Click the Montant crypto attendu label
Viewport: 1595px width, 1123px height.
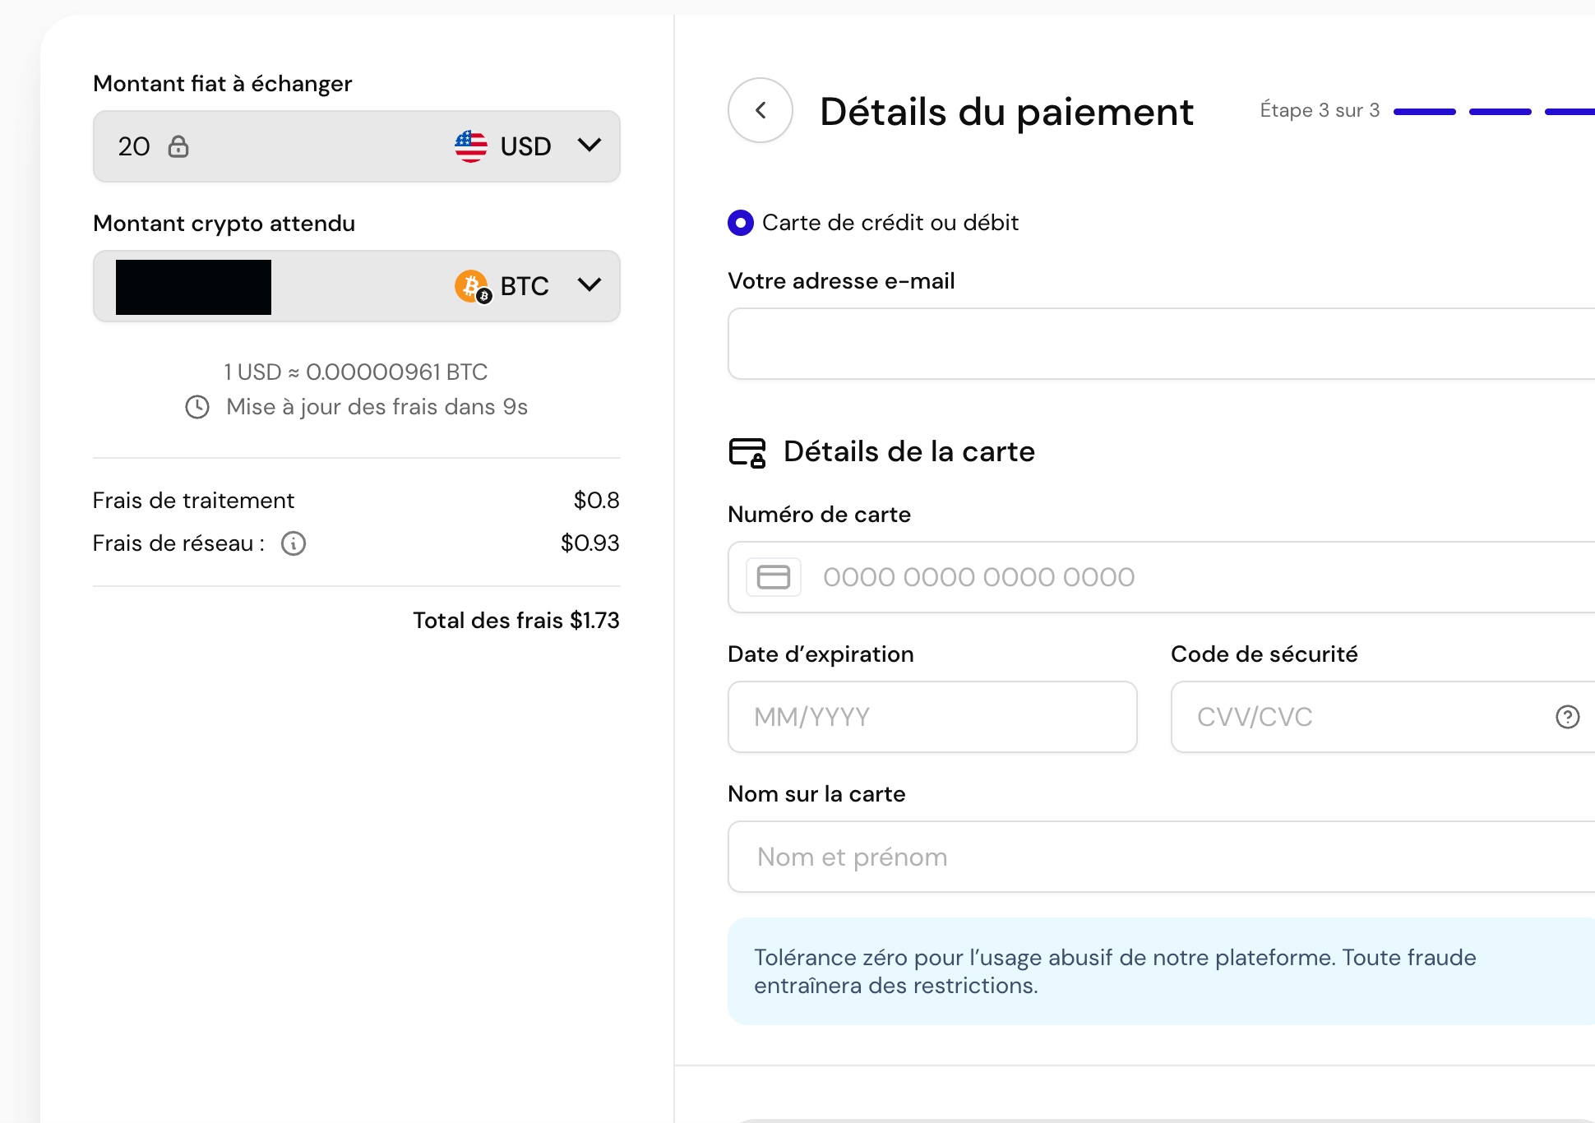(224, 224)
